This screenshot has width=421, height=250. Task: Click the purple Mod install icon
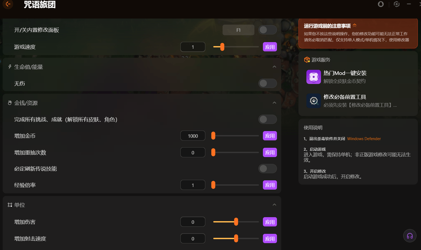(314, 77)
